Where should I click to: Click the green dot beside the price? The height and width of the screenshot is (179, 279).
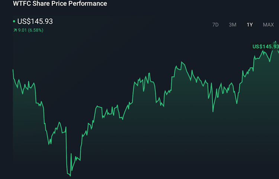coord(14,22)
